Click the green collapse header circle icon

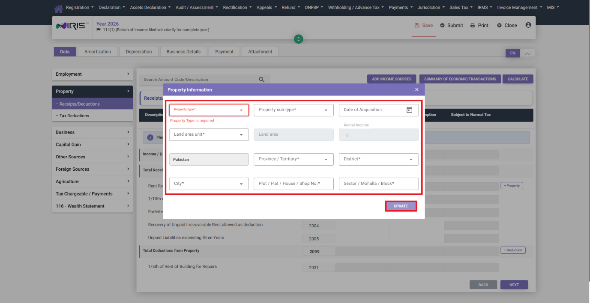click(299, 39)
